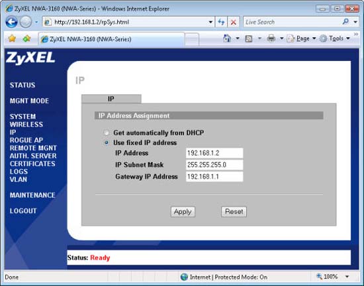This screenshot has width=364, height=286.
Task: Click the Stop loading red X icon
Action: point(234,22)
